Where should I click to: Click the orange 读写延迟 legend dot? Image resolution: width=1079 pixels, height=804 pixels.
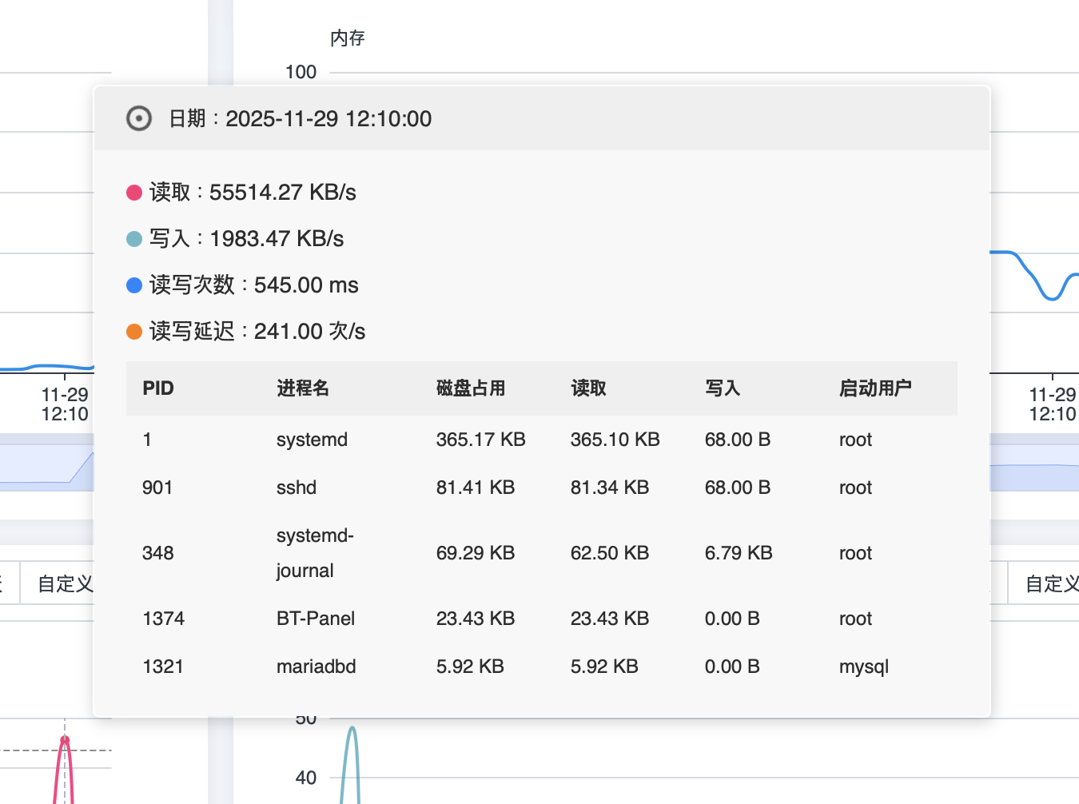(133, 331)
